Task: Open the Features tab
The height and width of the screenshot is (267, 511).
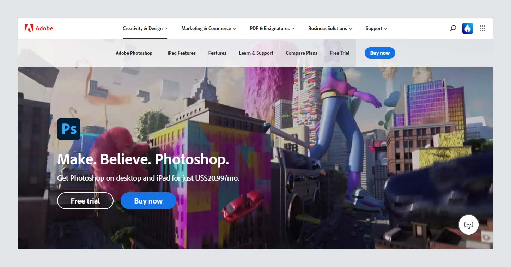Action: [x=217, y=53]
